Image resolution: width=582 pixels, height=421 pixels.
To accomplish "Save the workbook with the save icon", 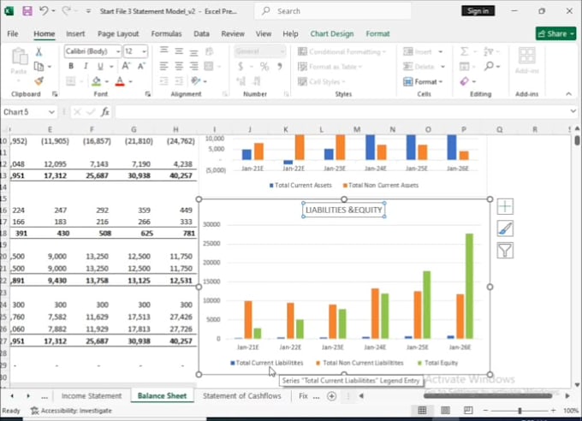I will [x=27, y=11].
